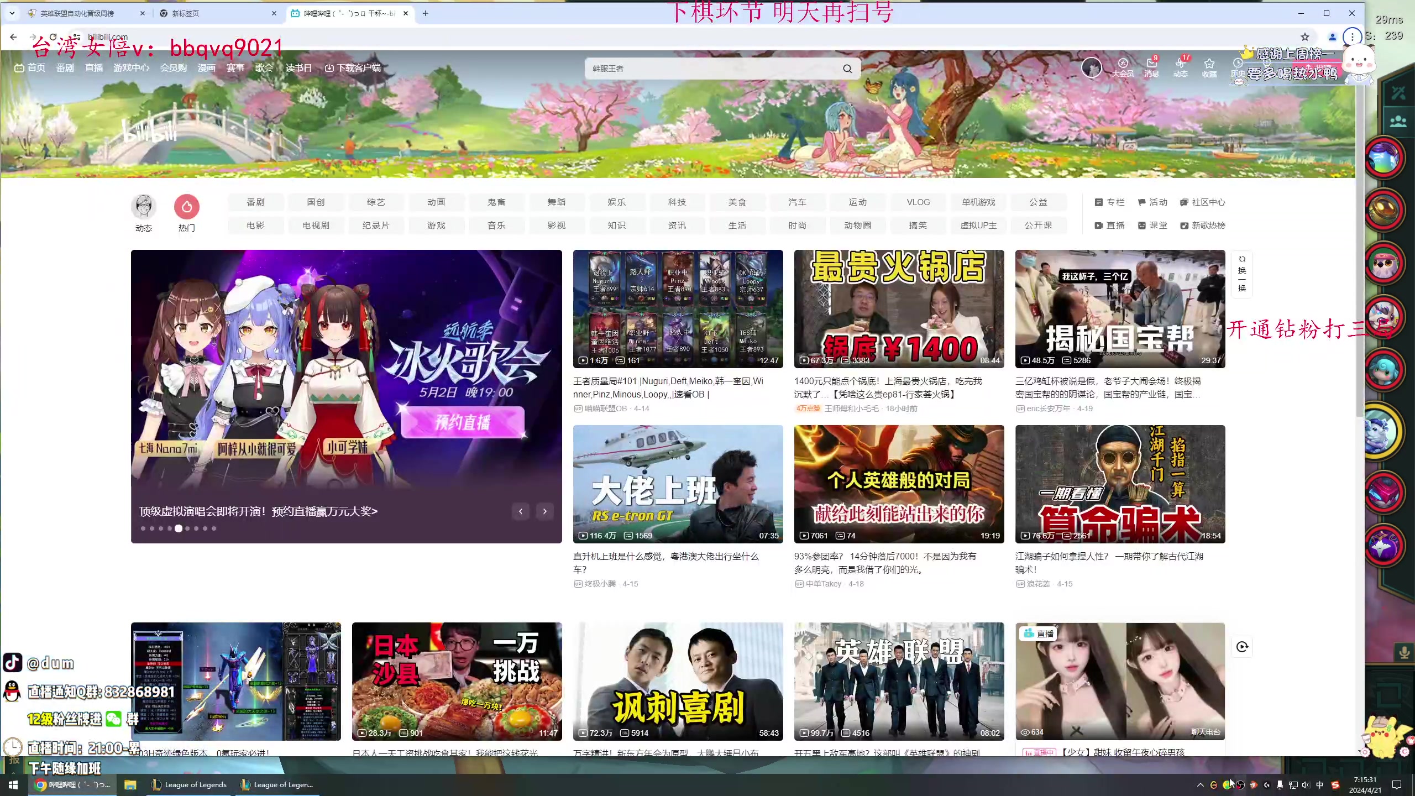The image size is (1415, 796).
Task: Click the volume icon in the system tray
Action: 1306,785
